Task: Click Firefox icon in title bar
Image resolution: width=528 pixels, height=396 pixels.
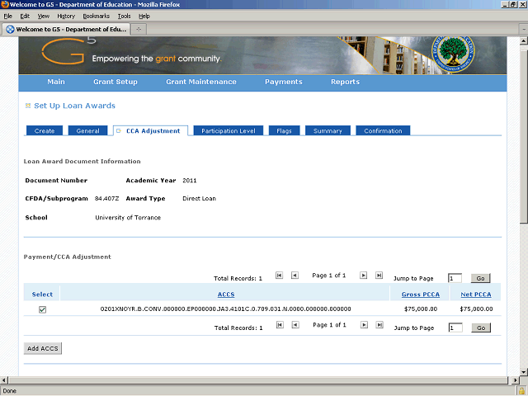Action: [5, 4]
